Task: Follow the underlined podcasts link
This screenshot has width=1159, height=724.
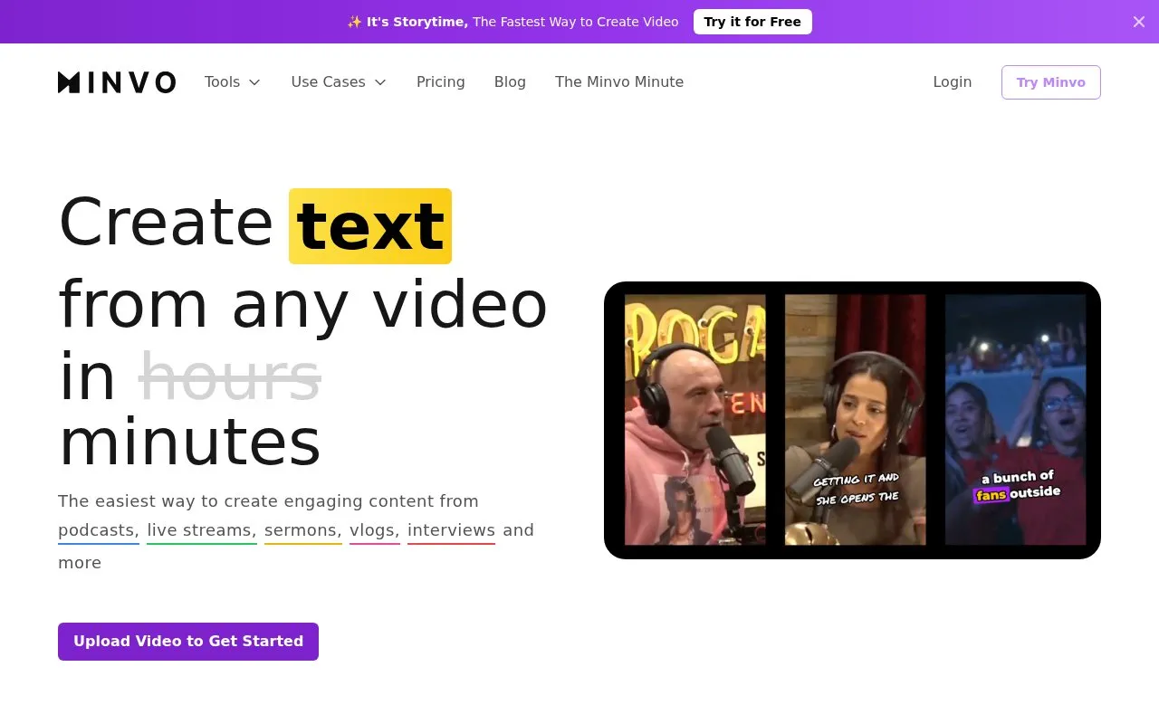Action: pyautogui.click(x=99, y=530)
